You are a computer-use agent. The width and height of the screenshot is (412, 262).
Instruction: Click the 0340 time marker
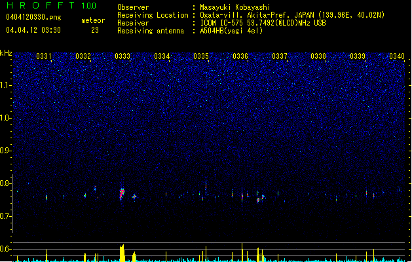pyautogui.click(x=397, y=56)
